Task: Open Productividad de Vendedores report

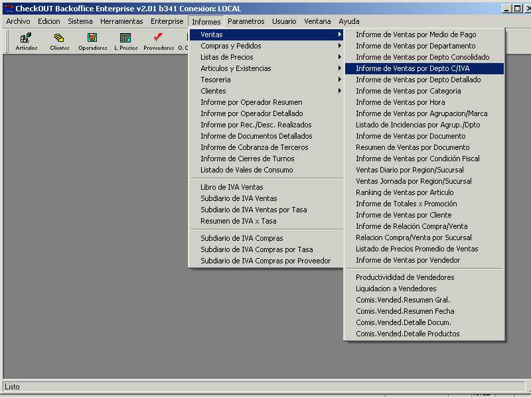Action: pos(424,277)
